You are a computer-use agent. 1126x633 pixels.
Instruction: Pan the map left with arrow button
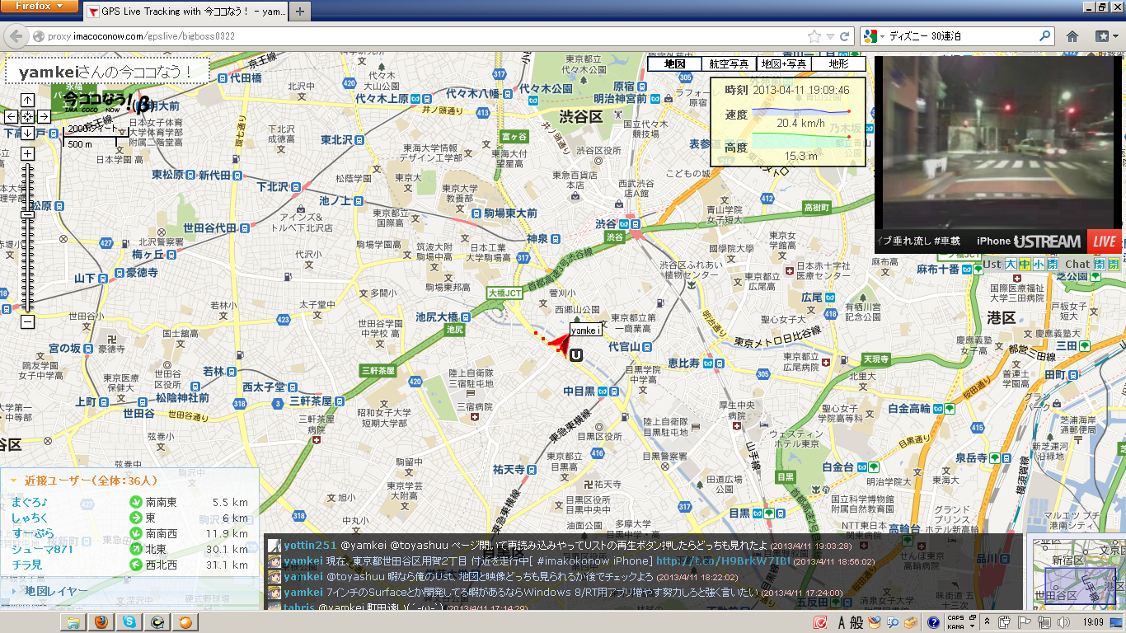(12, 116)
